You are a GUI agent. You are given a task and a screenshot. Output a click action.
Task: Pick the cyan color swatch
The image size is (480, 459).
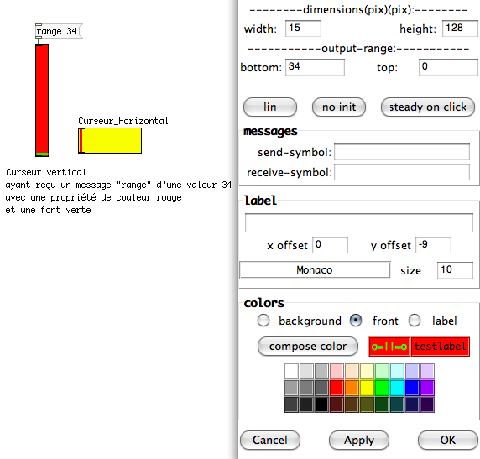coord(397,388)
